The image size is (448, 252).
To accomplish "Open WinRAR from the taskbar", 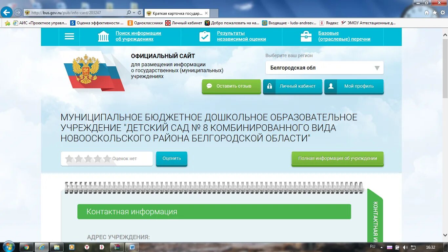I will click(x=117, y=247).
